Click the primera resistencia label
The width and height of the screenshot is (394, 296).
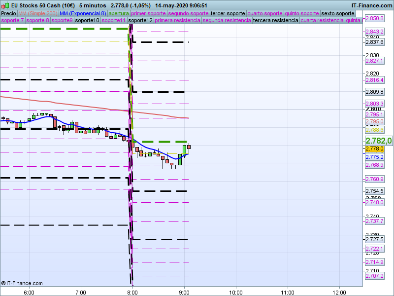177,20
